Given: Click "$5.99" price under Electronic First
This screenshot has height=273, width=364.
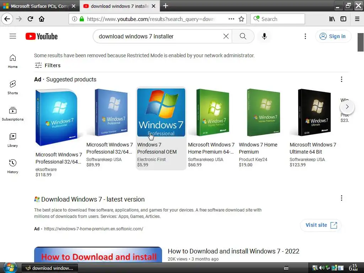Looking at the screenshot, I should (143, 165).
